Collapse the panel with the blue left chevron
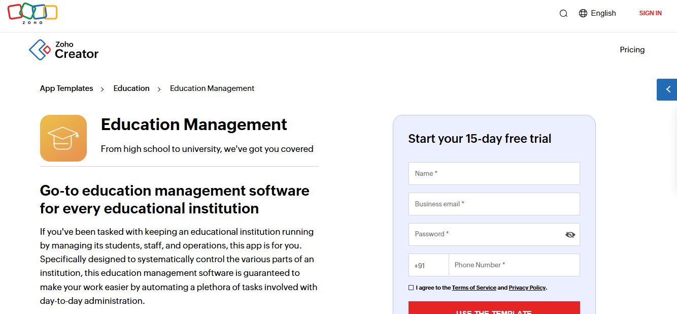The image size is (677, 314). point(667,89)
